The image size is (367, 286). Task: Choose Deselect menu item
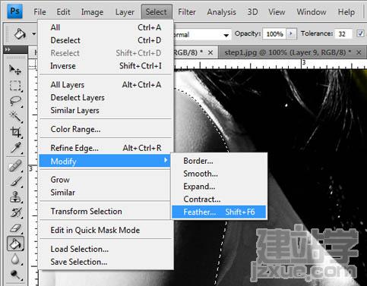point(106,40)
